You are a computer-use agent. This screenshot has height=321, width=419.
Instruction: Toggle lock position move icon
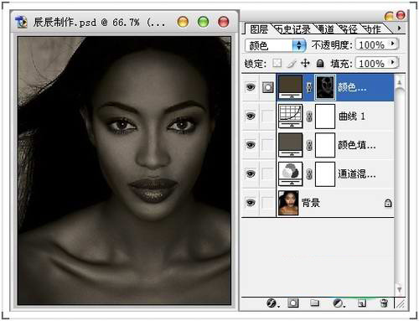point(305,63)
